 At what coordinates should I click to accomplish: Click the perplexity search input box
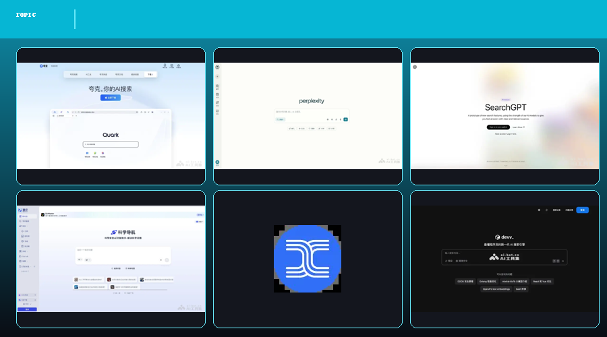point(311,116)
